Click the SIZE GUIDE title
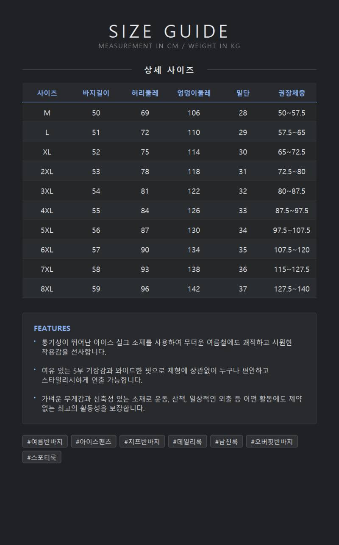This screenshot has width=339, height=545. click(x=169, y=32)
